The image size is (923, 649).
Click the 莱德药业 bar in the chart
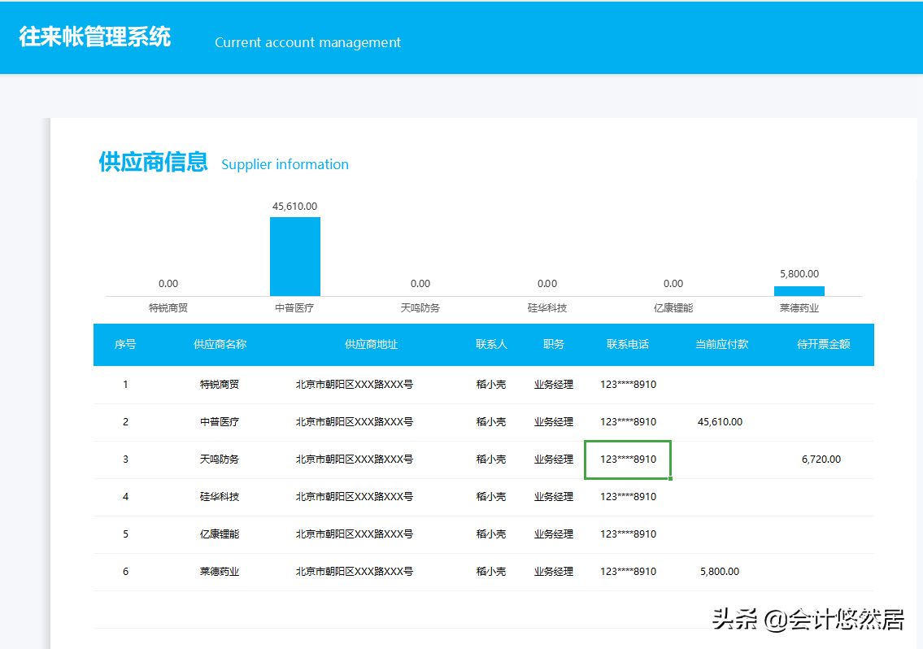point(799,289)
